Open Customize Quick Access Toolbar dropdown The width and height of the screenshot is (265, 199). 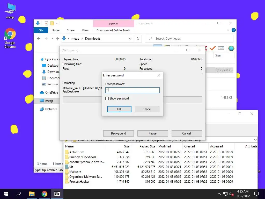tap(57, 24)
